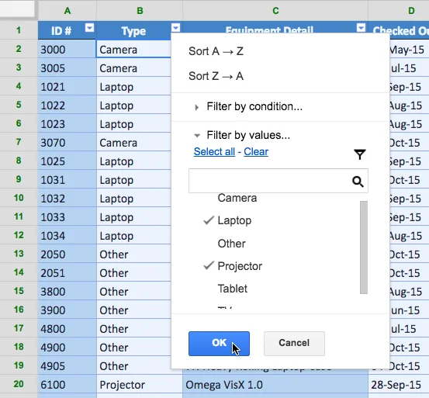This screenshot has height=398, width=429.
Task: Click the filter values list scrollbar
Action: tap(364, 247)
